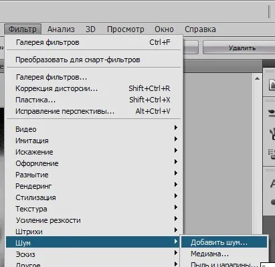Viewport: 275px width, 267px height.
Task: Open the Анализ menu
Action: pyautogui.click(x=61, y=29)
